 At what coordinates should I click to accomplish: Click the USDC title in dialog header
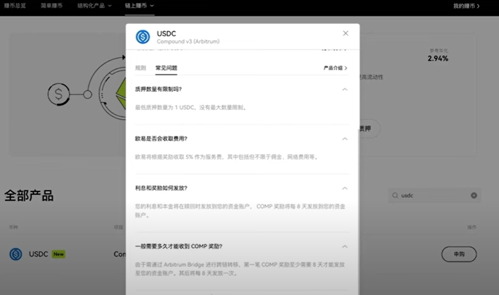[167, 34]
